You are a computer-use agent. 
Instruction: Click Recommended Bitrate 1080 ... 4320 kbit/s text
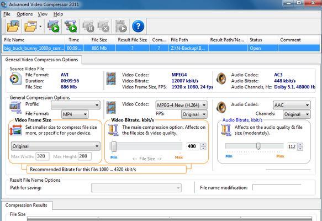coord(83,170)
